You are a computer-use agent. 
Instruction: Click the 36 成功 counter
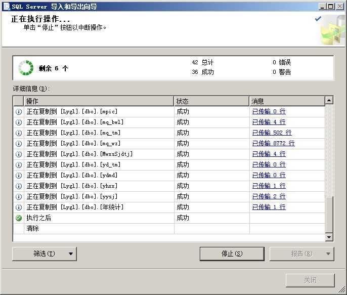tap(203, 72)
